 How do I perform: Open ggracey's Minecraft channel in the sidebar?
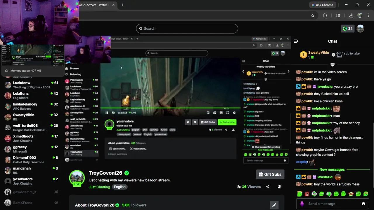[32, 149]
